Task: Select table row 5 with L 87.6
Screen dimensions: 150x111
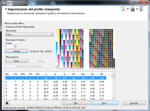Action: 56,92
